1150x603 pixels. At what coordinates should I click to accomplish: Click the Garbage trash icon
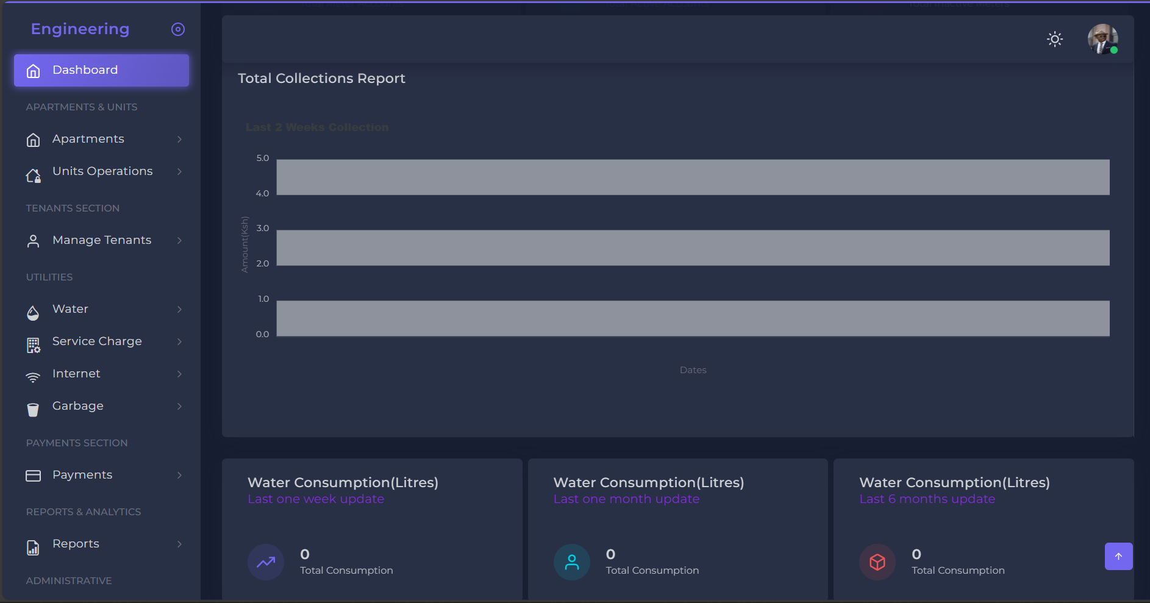point(33,409)
